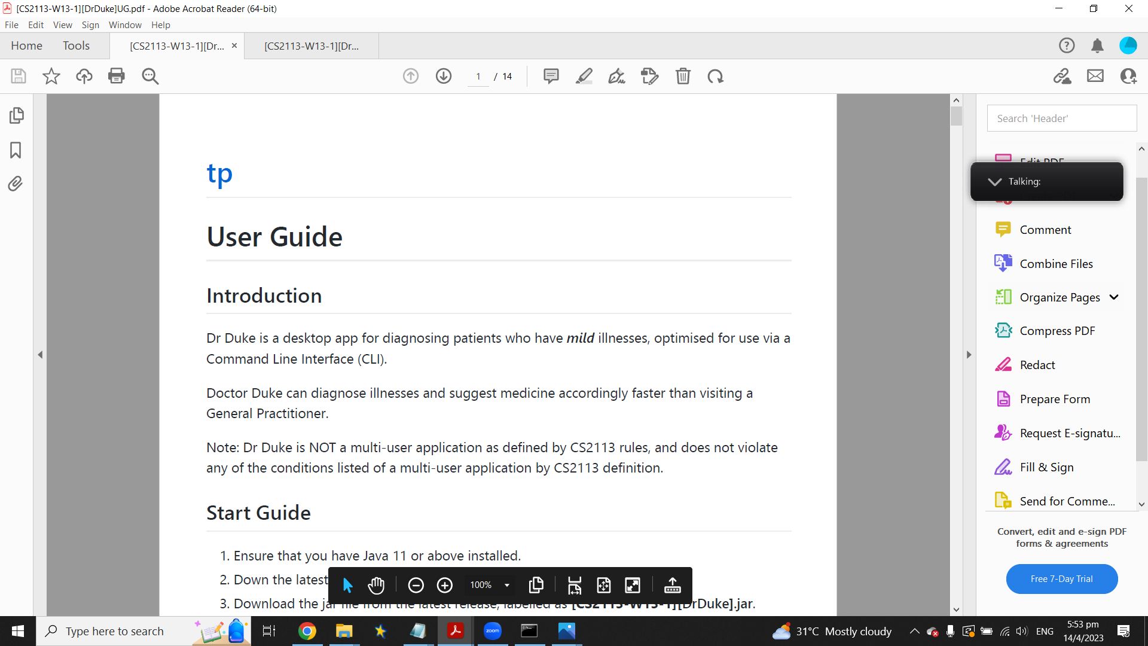Screen dimensions: 1148x646
Task: Open the Bookmarks side panel
Action: coord(16,150)
